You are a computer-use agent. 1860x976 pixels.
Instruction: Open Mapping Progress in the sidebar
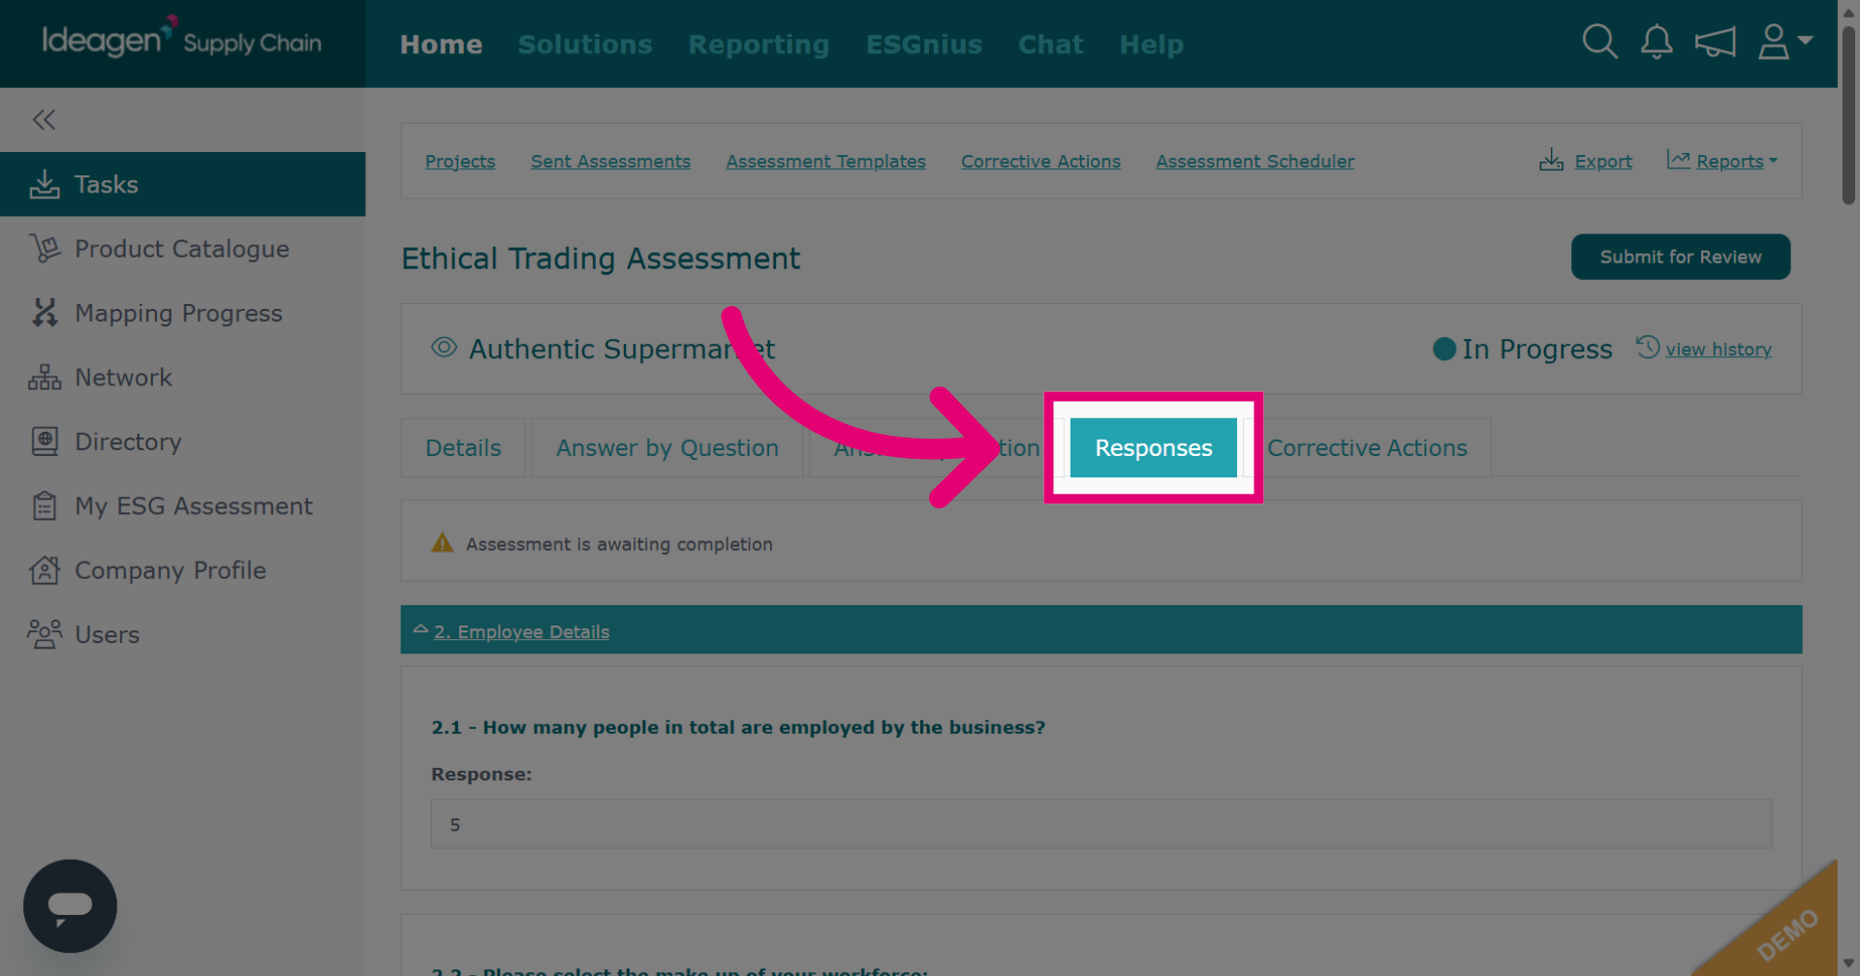(x=182, y=313)
